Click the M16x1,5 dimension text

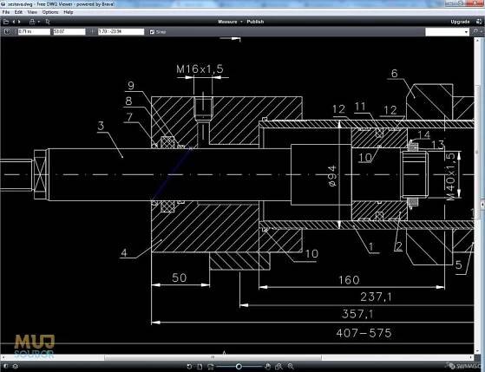coord(200,69)
